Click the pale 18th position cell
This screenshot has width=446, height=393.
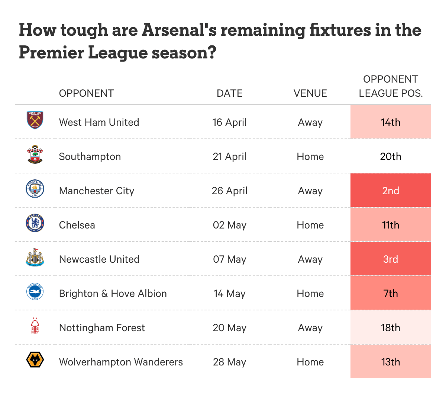pos(391,327)
